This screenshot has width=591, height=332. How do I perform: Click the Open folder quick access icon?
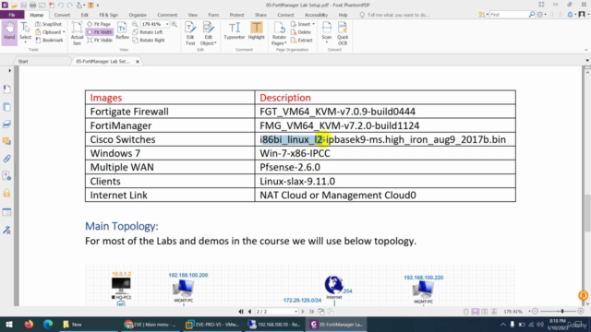click(x=14, y=5)
